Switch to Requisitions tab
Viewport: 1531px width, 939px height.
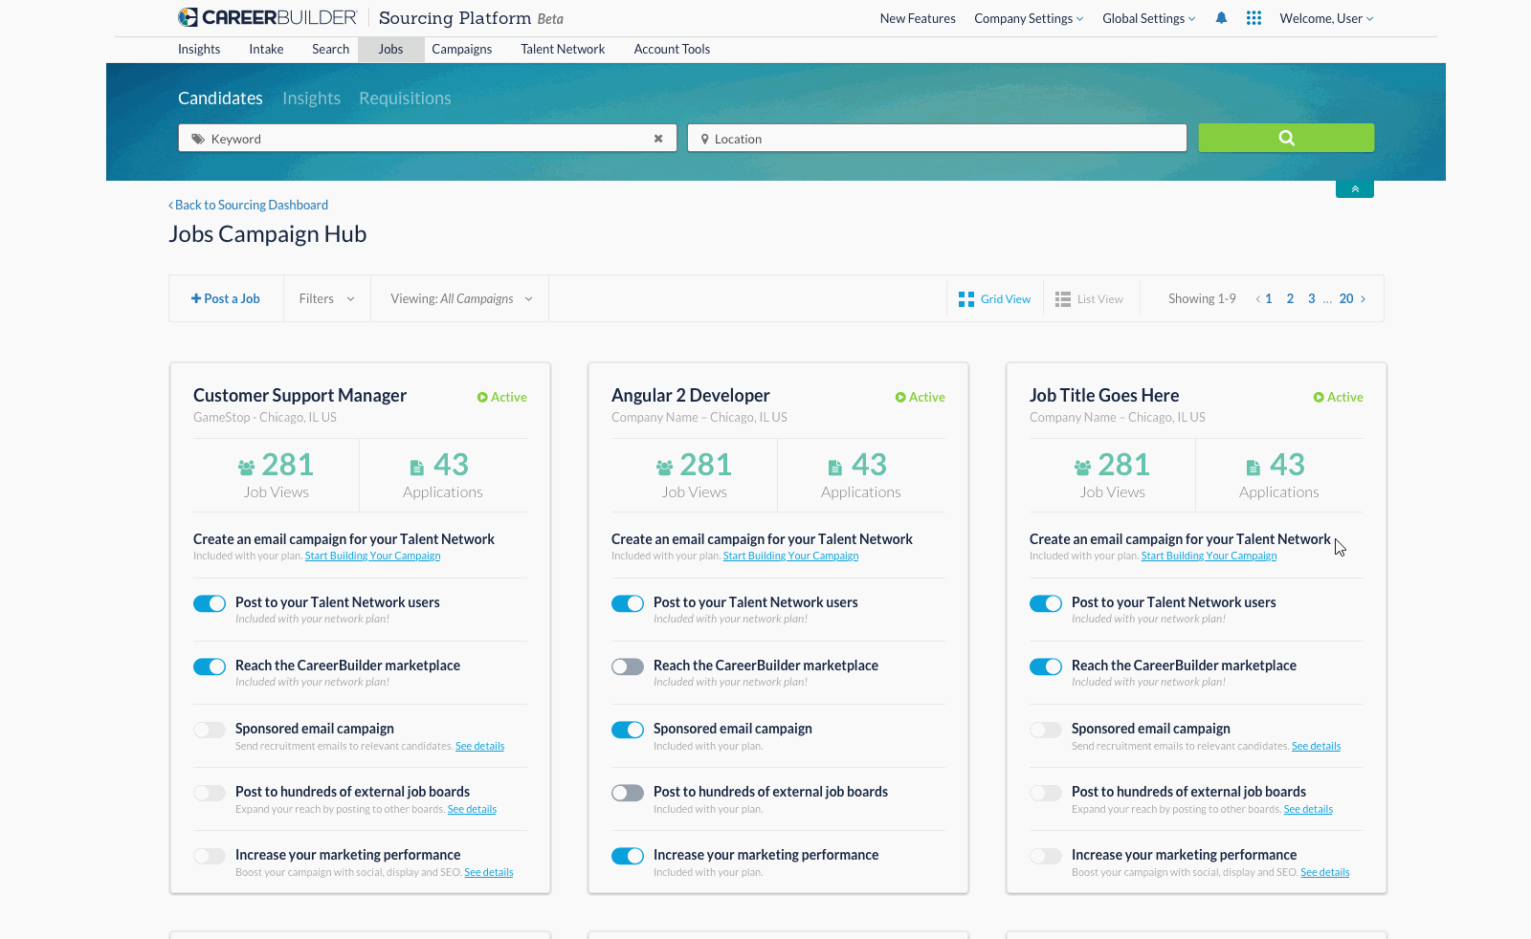coord(405,98)
